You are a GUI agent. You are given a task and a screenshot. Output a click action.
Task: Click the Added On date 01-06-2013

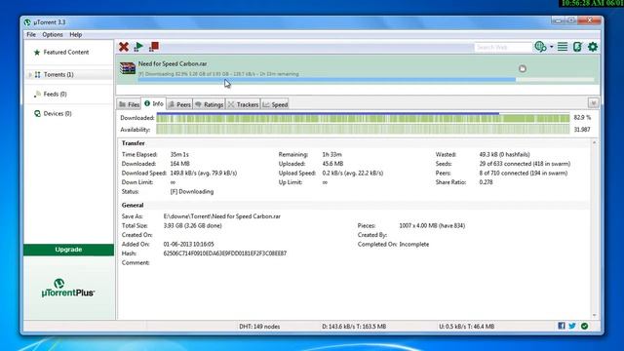click(188, 245)
